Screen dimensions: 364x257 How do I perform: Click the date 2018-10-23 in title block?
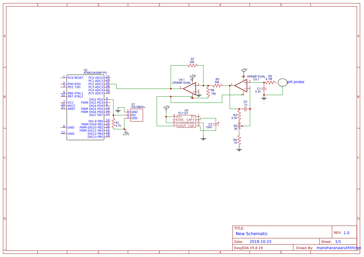pyautogui.click(x=261, y=241)
